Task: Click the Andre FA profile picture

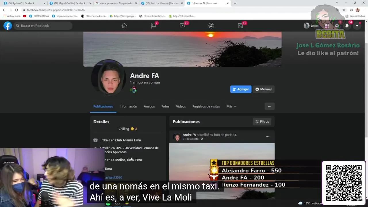Action: (108, 77)
